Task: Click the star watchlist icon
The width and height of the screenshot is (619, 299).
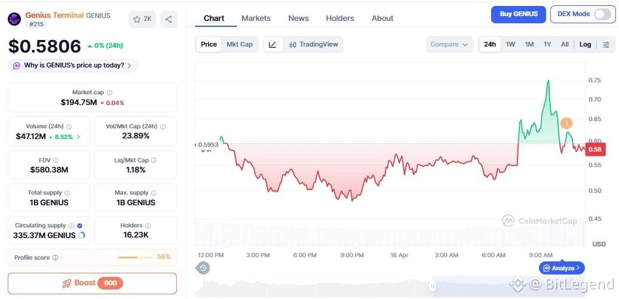Action: (137, 19)
